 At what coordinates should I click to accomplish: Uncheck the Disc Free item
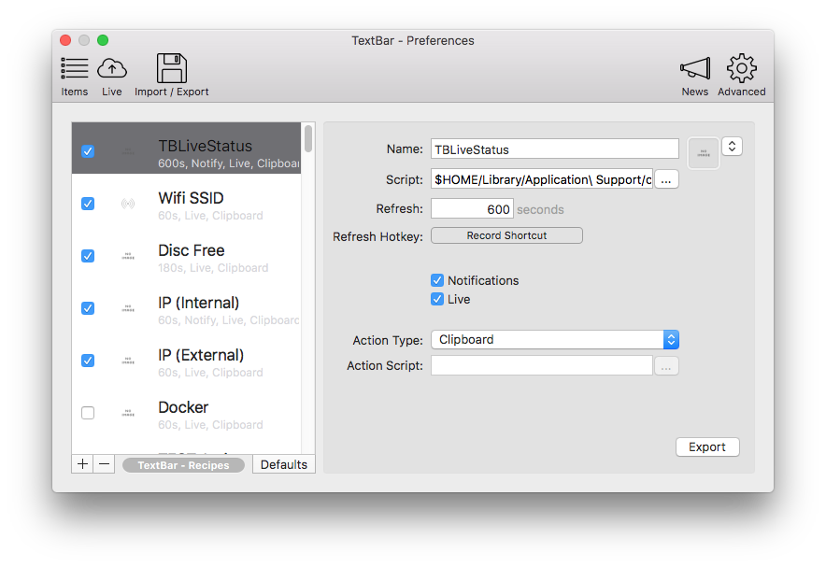pos(88,256)
